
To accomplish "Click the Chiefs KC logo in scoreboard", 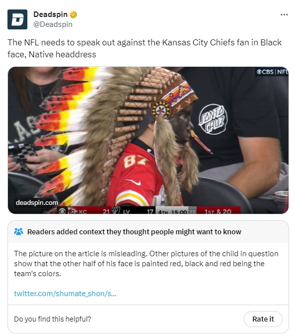I will point(73,211).
